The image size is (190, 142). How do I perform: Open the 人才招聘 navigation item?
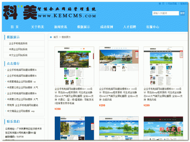coord(130,27)
